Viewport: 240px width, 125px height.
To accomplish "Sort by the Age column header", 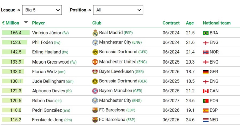I will [x=190, y=23].
